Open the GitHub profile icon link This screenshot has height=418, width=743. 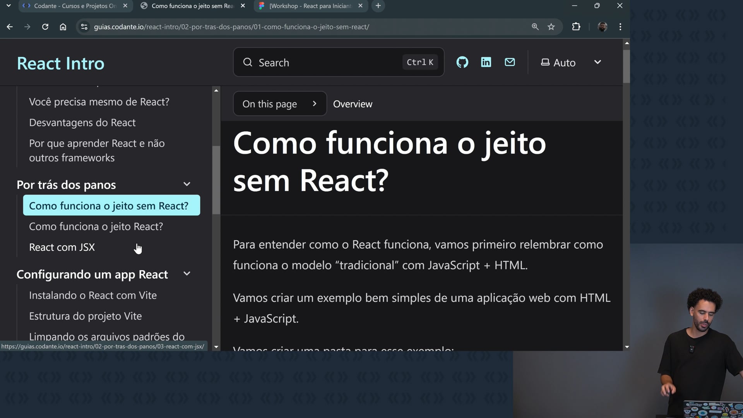pyautogui.click(x=462, y=62)
